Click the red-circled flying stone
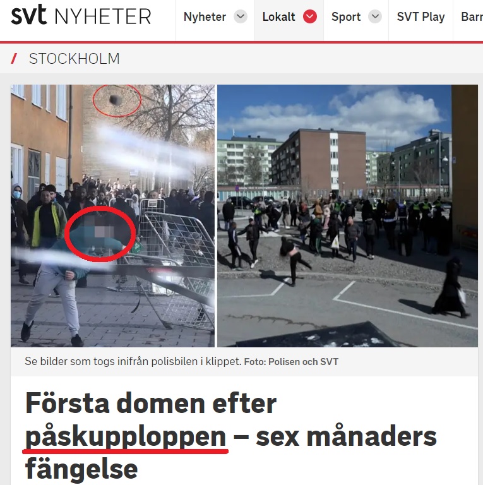This screenshot has width=483, height=485. click(117, 100)
